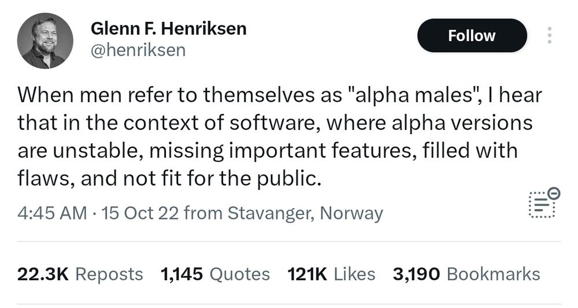Open Glenn F. Henriksen's profile photo
The width and height of the screenshot is (578, 308).
[x=45, y=40]
